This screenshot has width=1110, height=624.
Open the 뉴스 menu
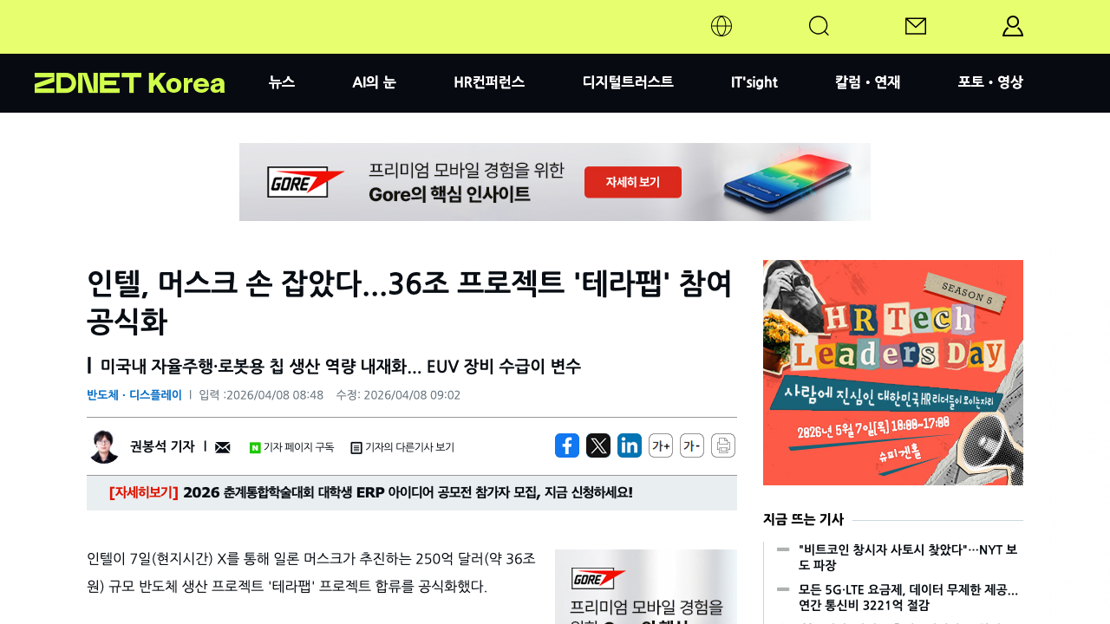(282, 82)
